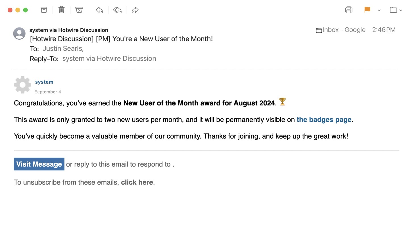Click the Reply-To address system via Hotwire Discussion
The width and height of the screenshot is (409, 242).
tap(109, 59)
